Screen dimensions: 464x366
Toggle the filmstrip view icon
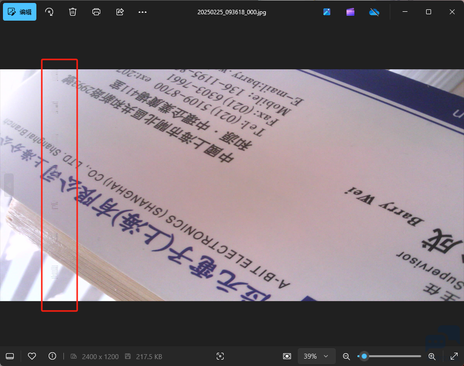pos(10,356)
